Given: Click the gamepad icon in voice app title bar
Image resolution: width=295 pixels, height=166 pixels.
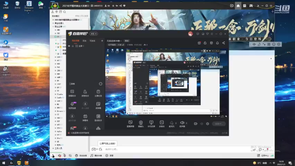Looking at the screenshot, I should click(251, 6).
